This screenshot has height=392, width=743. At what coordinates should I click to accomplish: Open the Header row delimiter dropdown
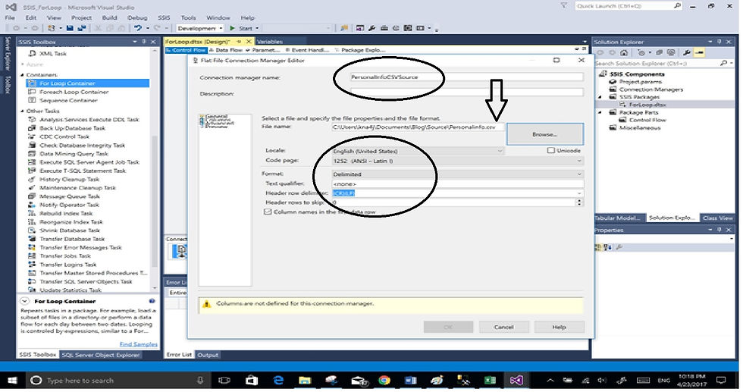[x=579, y=193]
